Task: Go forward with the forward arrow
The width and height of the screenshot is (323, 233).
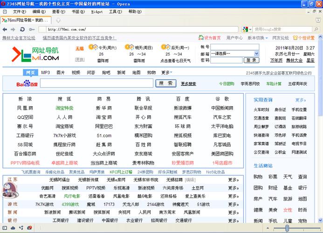Action: [13, 29]
